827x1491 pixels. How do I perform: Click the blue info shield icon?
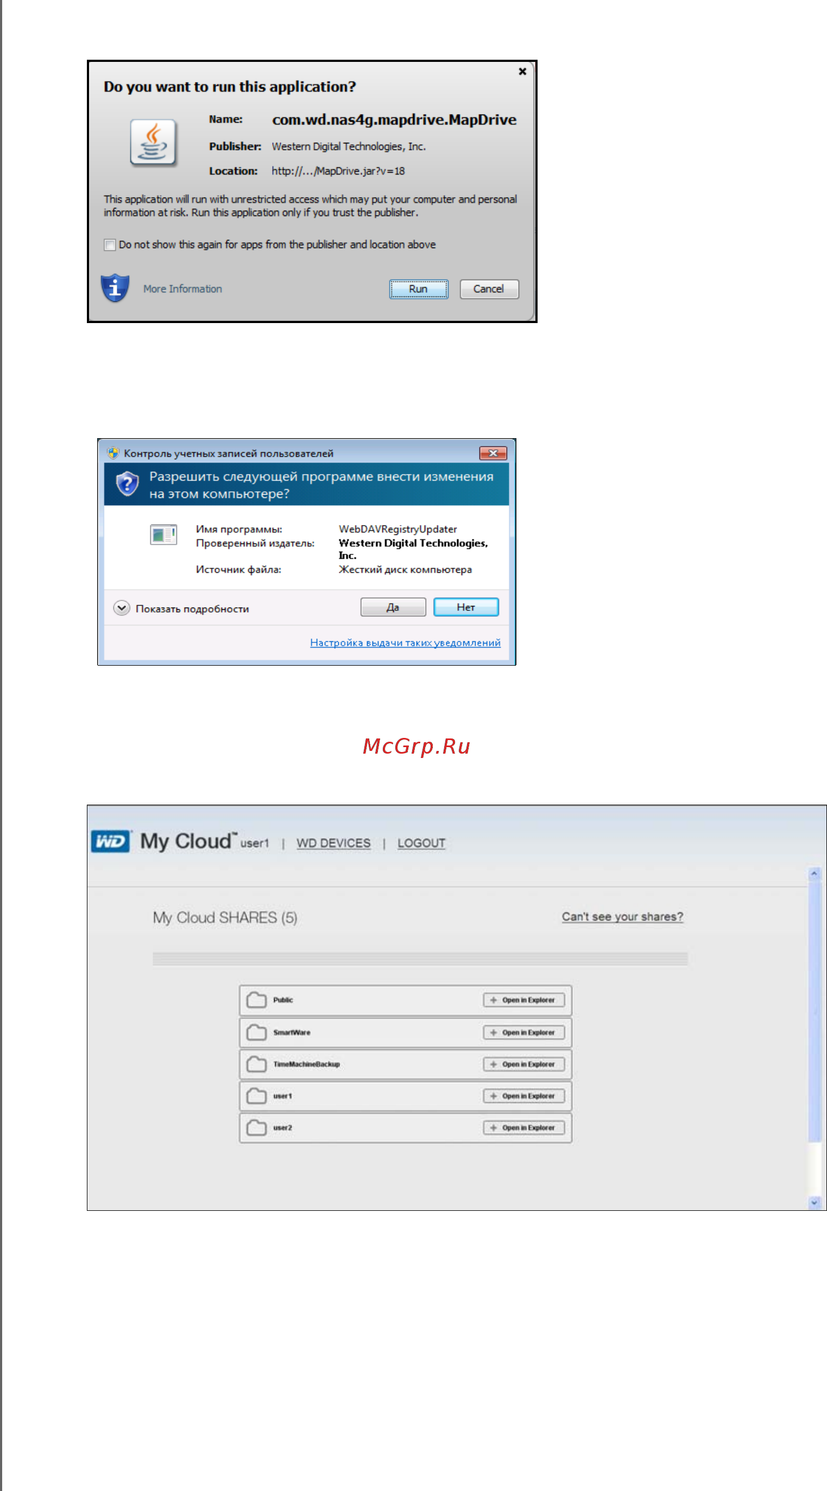pos(115,288)
